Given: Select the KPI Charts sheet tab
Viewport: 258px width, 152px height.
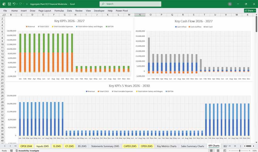Looking at the screenshot, I should tap(214, 146).
